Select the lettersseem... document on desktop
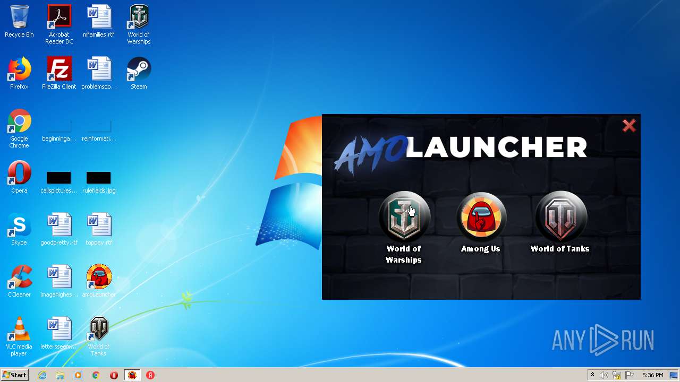This screenshot has height=382, width=680. 59,333
